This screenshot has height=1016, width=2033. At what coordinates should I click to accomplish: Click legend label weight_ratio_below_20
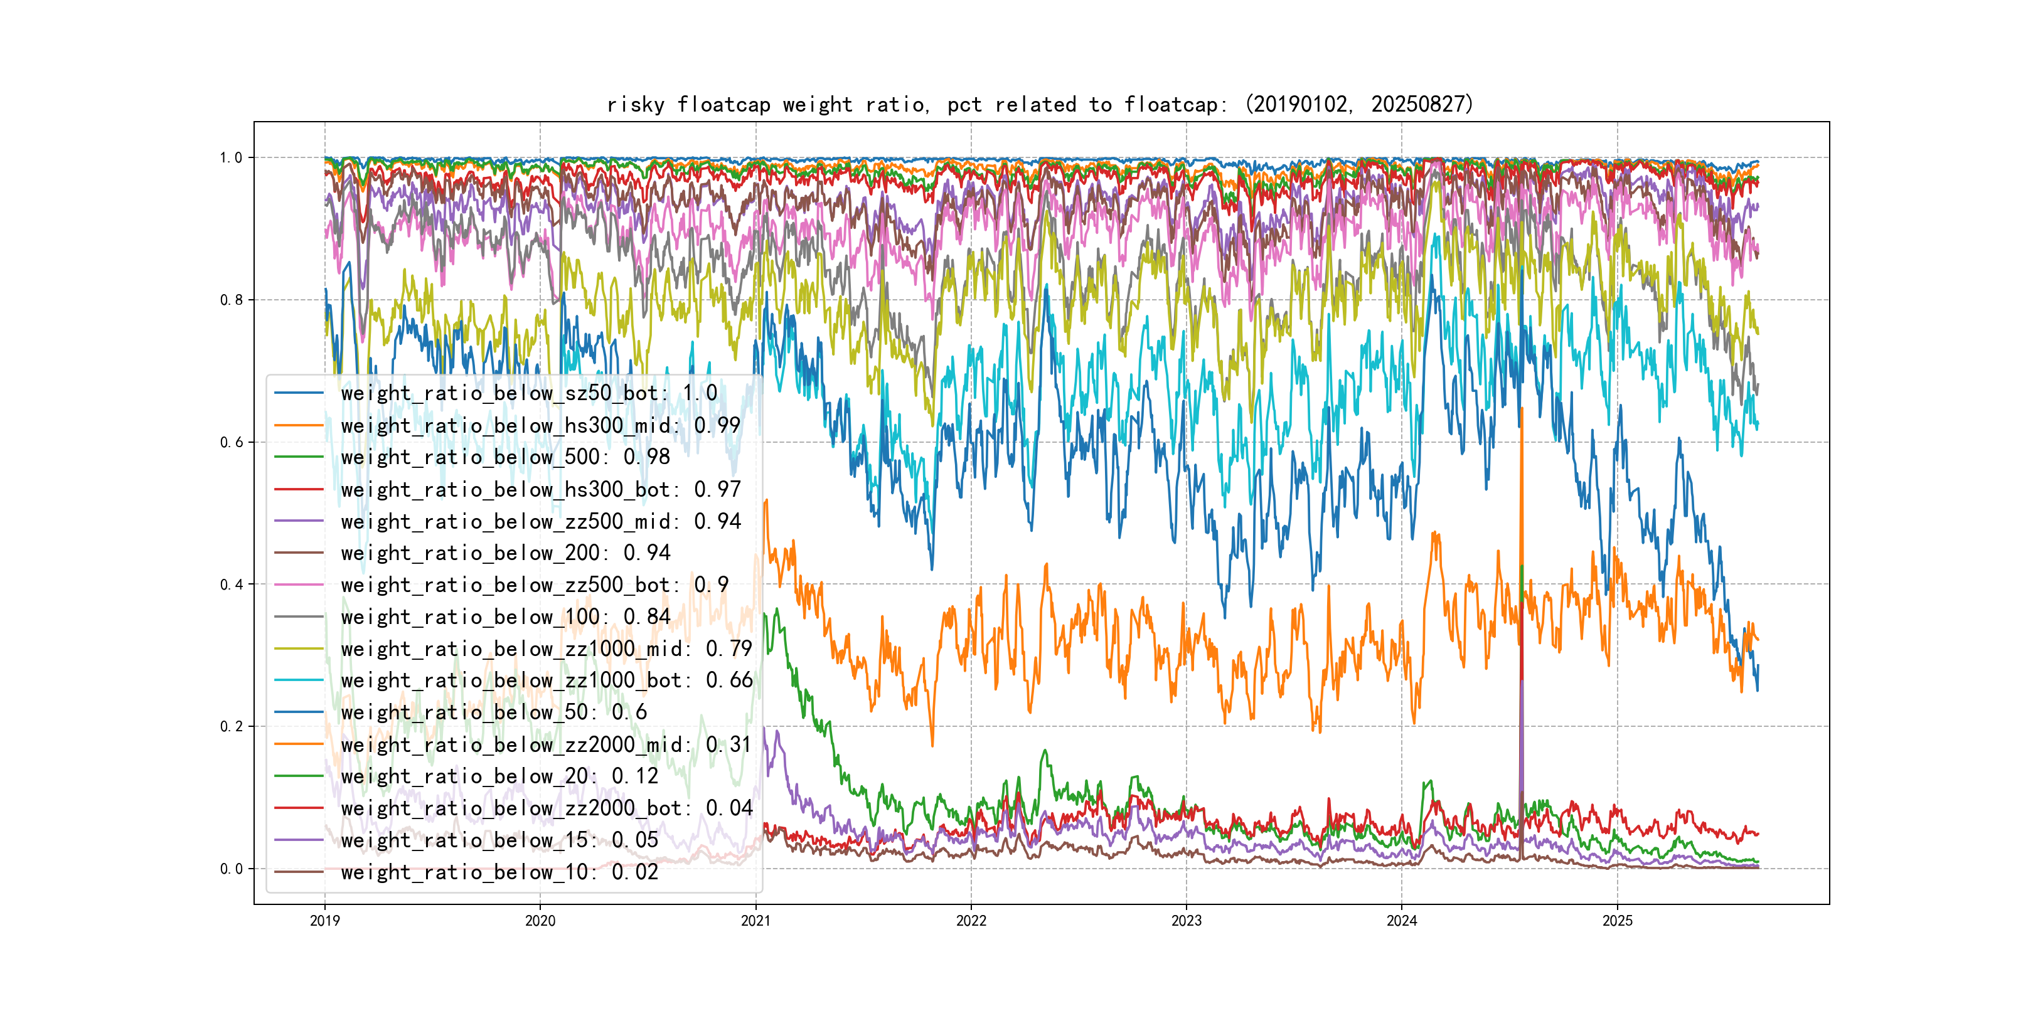(x=499, y=776)
